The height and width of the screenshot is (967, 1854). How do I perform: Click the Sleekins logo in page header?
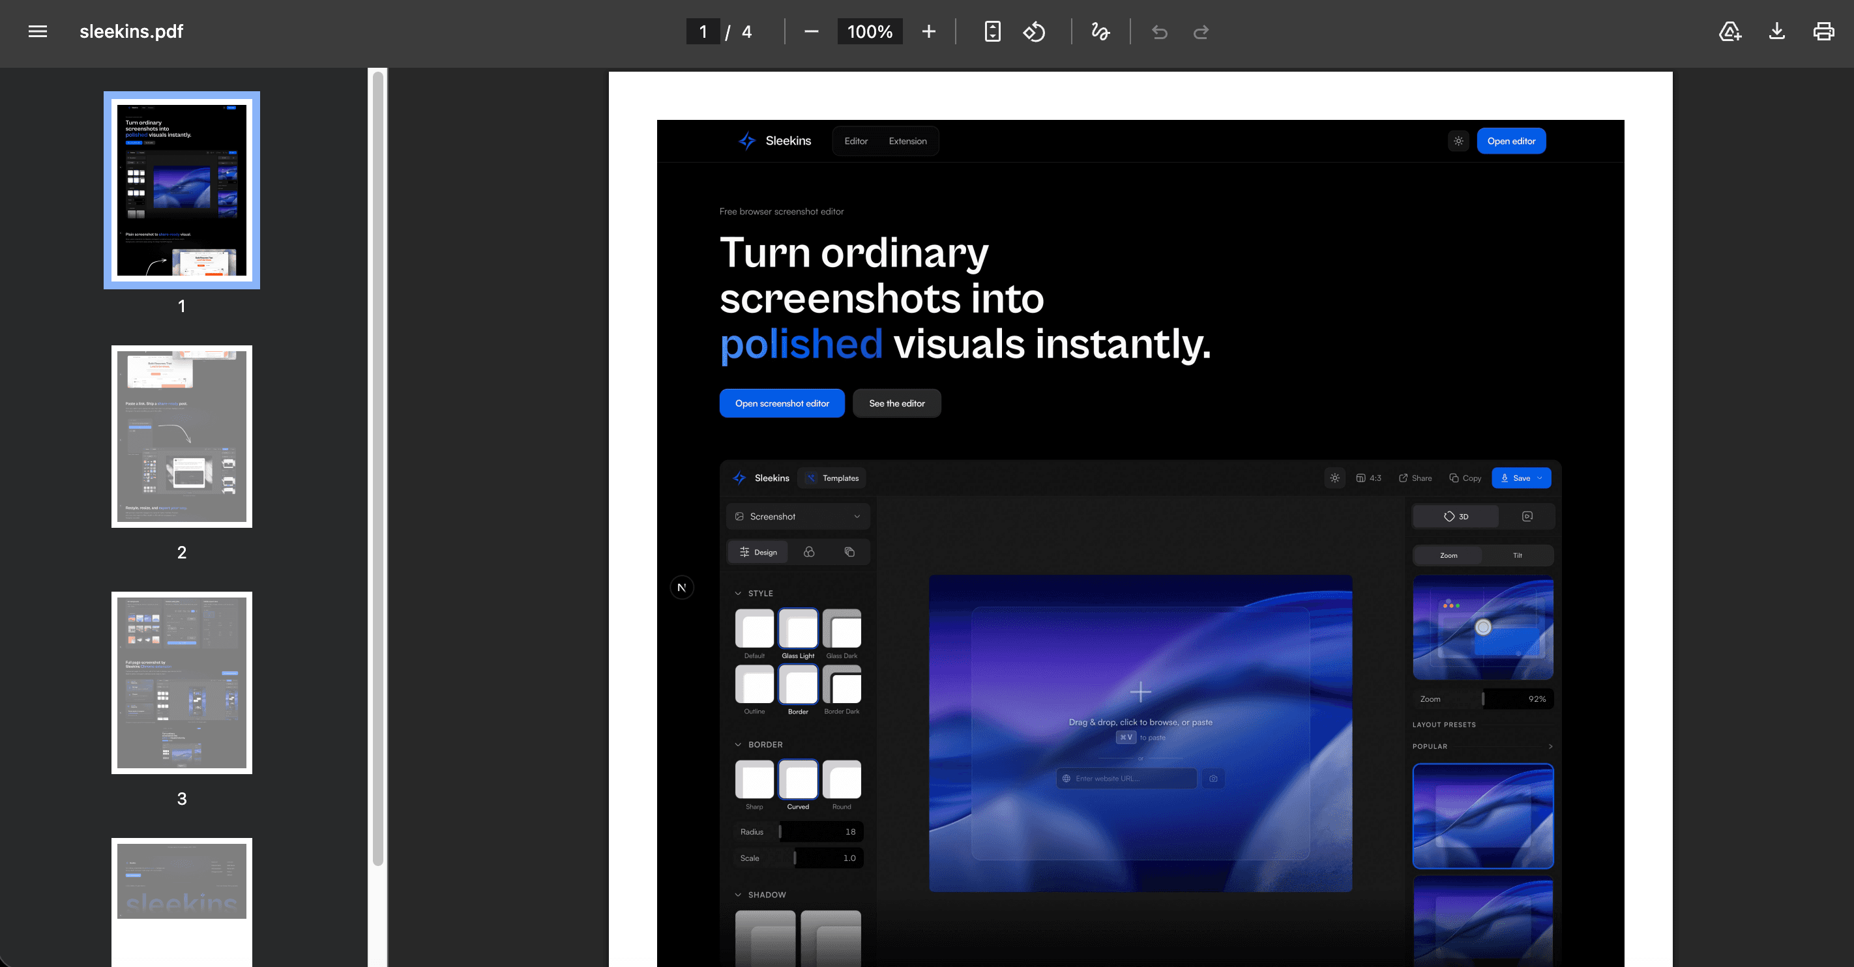tap(775, 141)
